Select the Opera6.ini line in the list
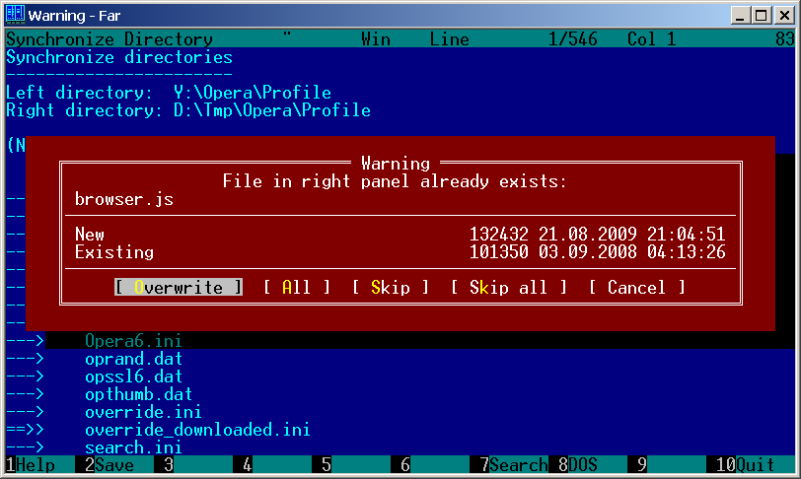 (x=133, y=341)
